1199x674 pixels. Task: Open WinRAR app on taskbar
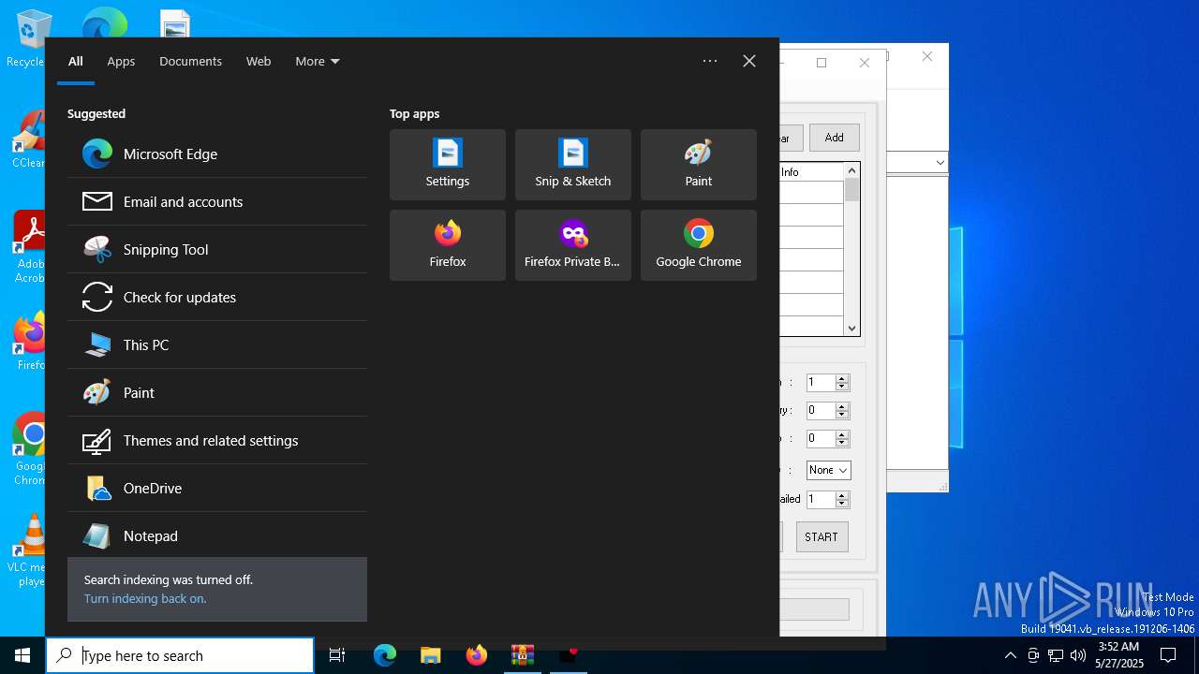pos(522,655)
